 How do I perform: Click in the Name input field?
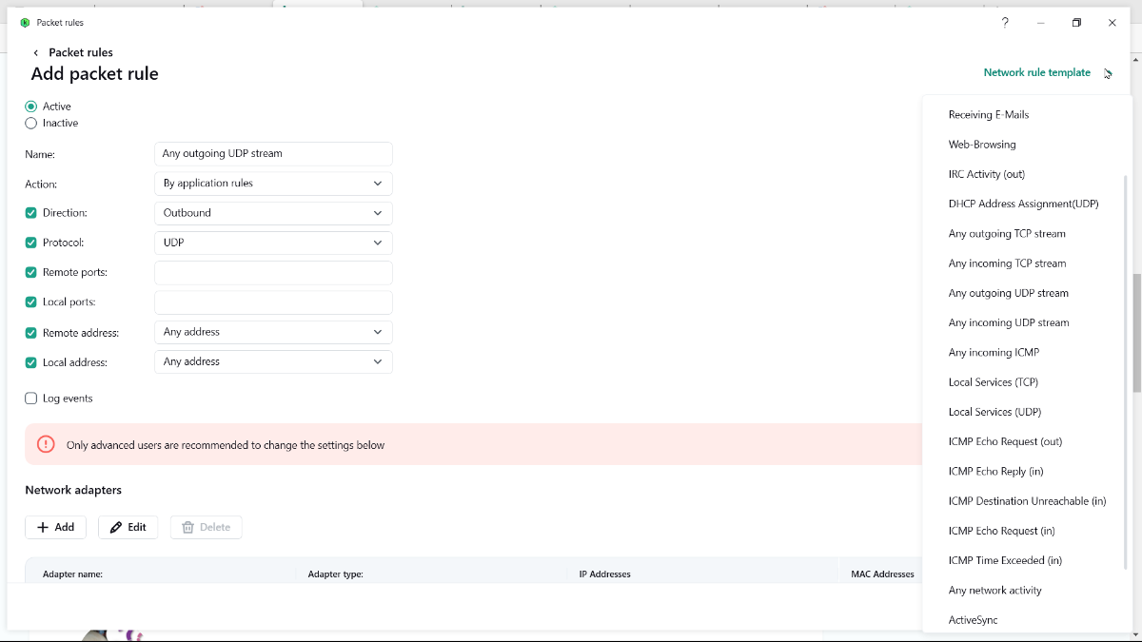273,154
